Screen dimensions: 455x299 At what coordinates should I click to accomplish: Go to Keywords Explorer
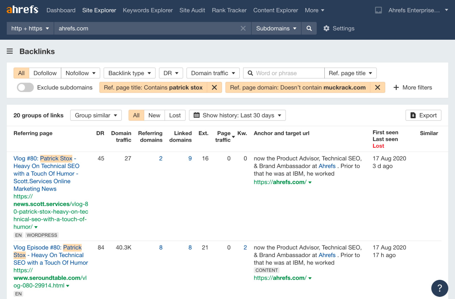click(x=148, y=10)
